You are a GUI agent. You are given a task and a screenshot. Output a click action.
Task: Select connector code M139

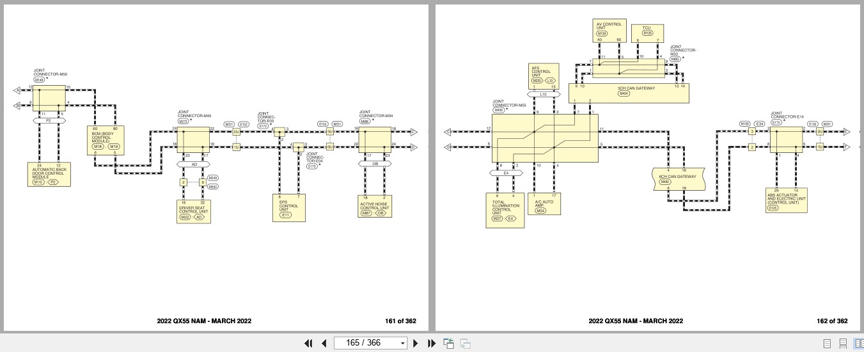603,33
